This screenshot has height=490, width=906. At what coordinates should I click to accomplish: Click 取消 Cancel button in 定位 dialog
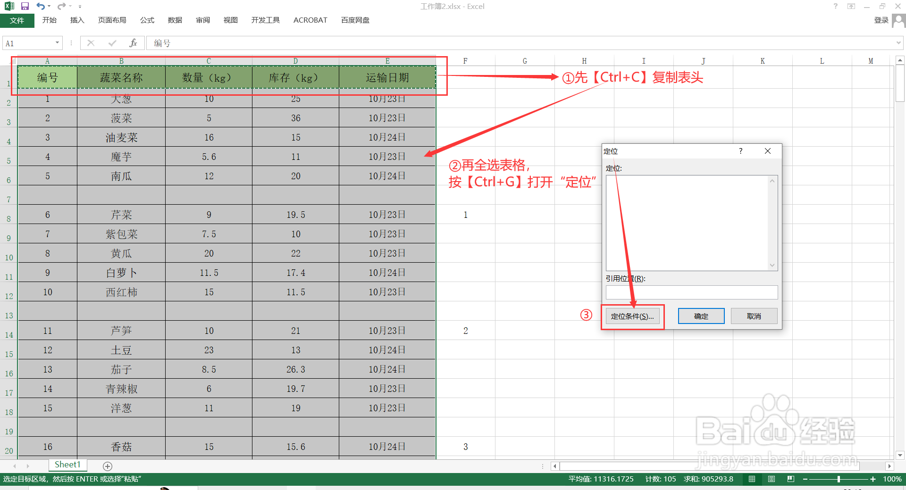pos(754,316)
